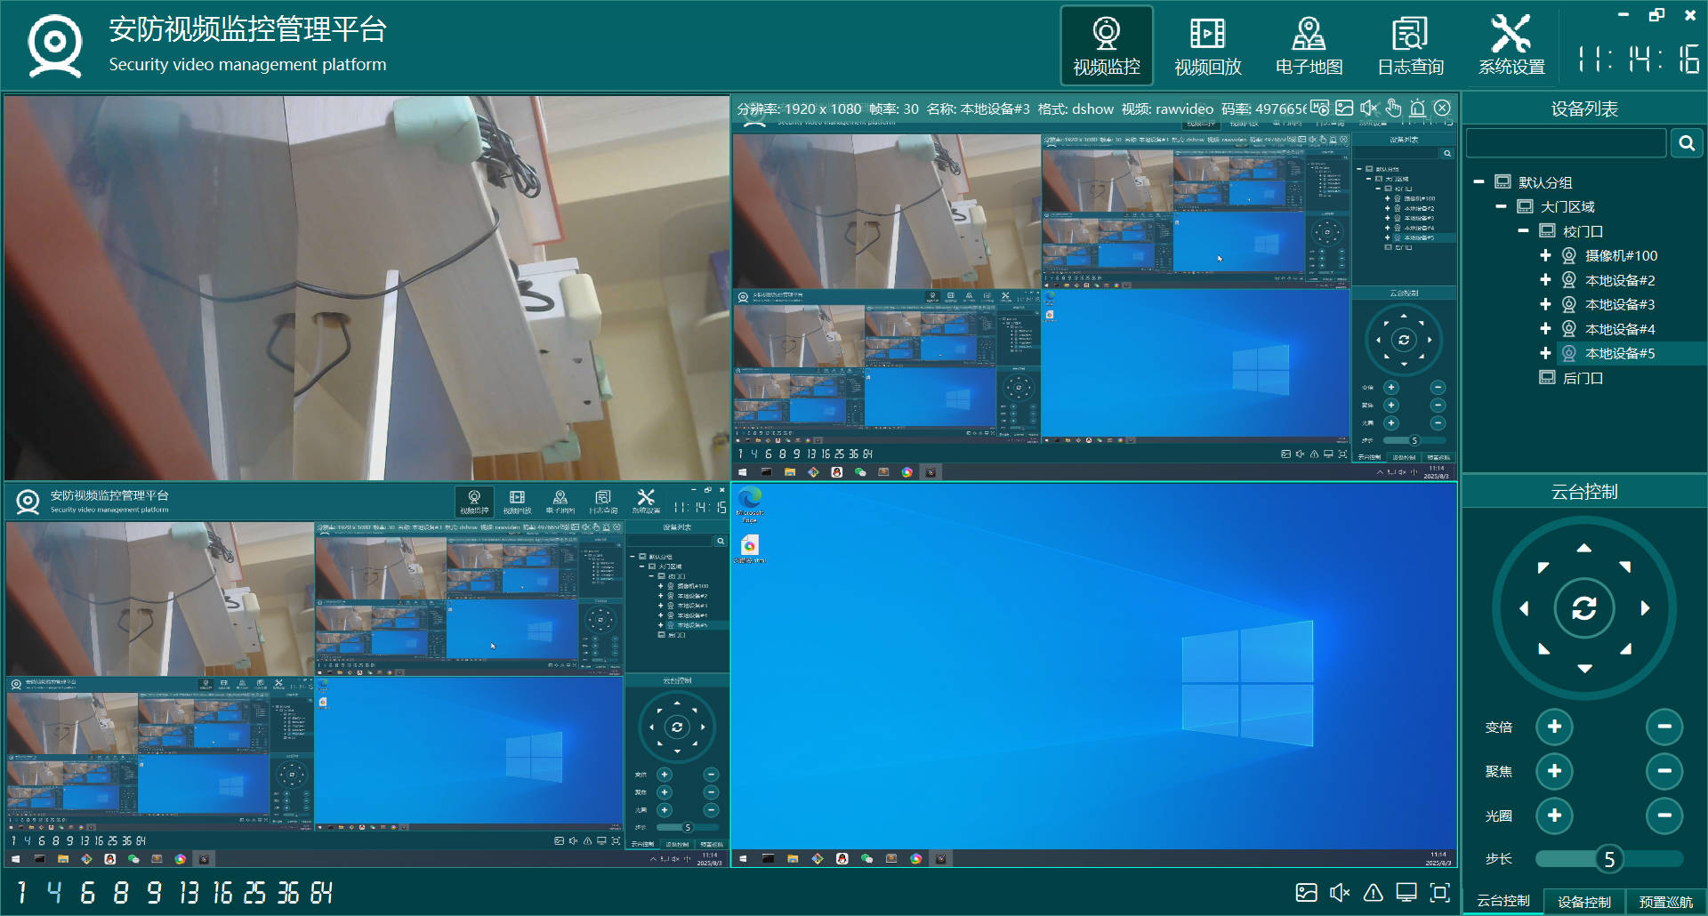Click the device list search field
Viewport: 1708px width, 916px height.
[1566, 143]
